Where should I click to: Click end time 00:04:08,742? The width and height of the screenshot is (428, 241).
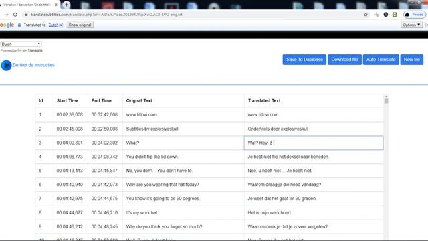pos(104,157)
